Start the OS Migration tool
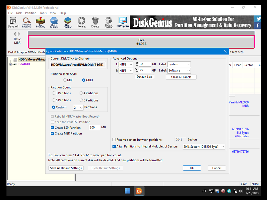 coord(123,22)
